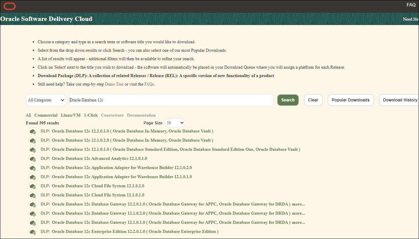Click the search term input field

tap(171, 100)
